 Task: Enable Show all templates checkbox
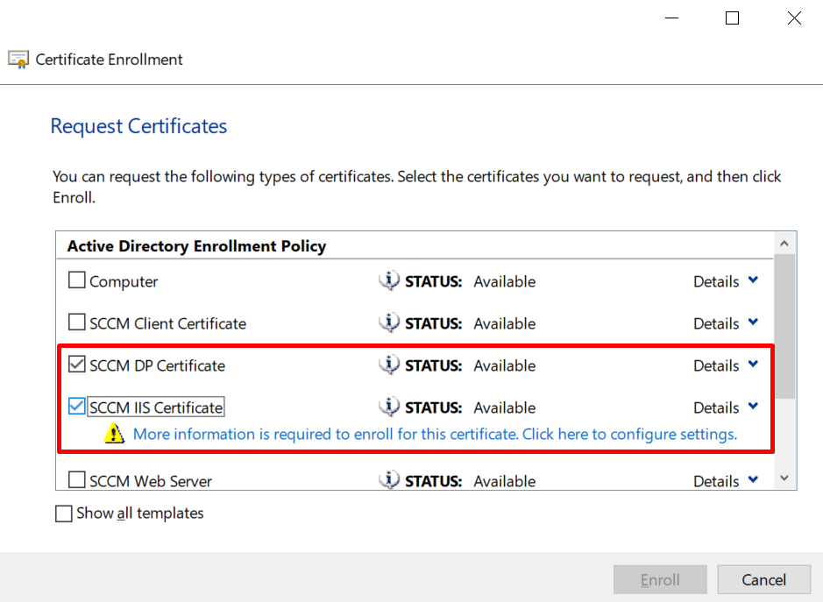click(x=63, y=513)
